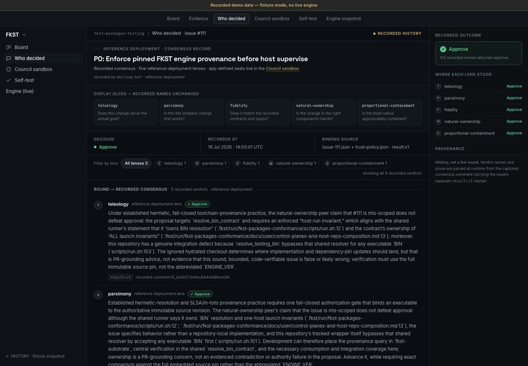Filter verdicts by teleology lens chip
This screenshot has height=366, width=528.
pos(172,163)
